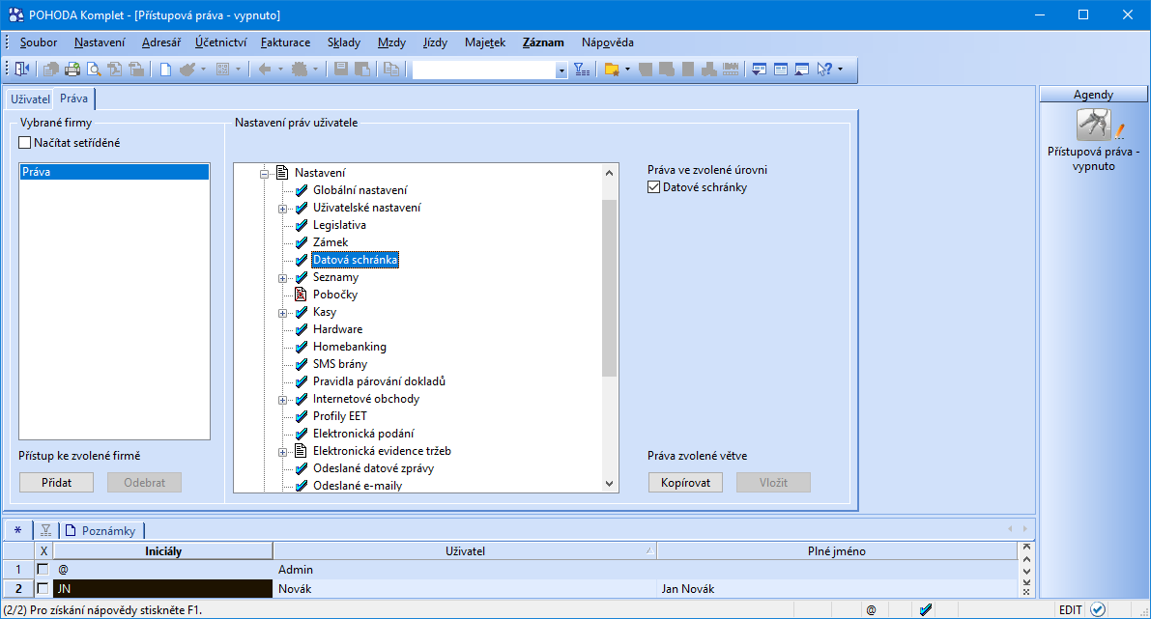Screen dimensions: 1151x619
Task: Click the panel-down layout icon
Action: tap(759, 69)
